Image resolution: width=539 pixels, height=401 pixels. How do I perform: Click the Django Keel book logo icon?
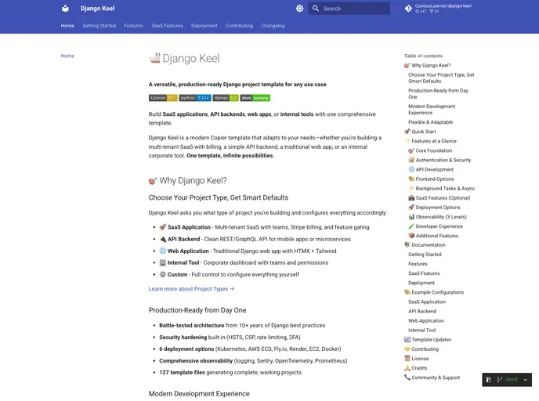pyautogui.click(x=65, y=9)
